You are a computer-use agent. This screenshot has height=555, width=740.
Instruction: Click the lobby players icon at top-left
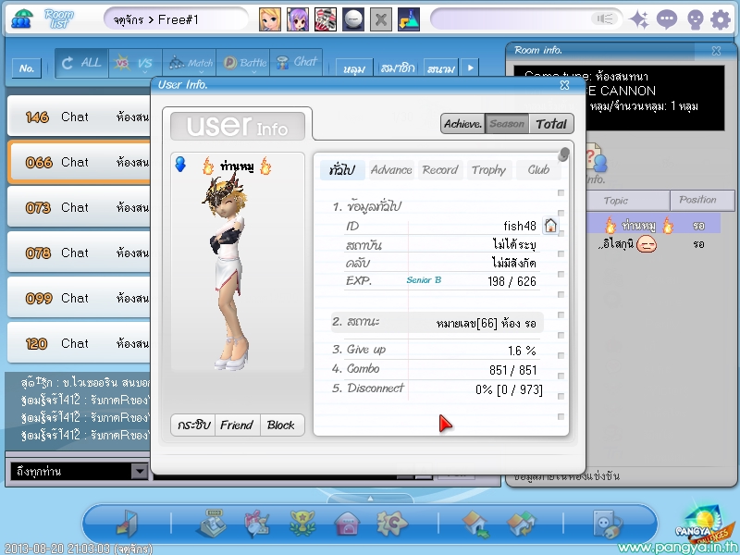click(21, 18)
